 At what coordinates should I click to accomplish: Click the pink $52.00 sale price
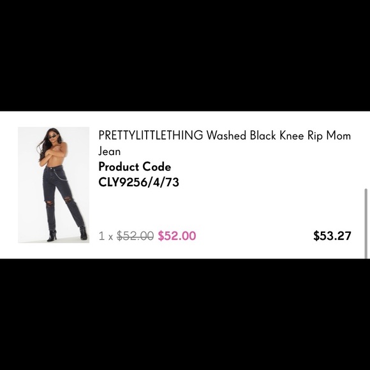coord(177,235)
